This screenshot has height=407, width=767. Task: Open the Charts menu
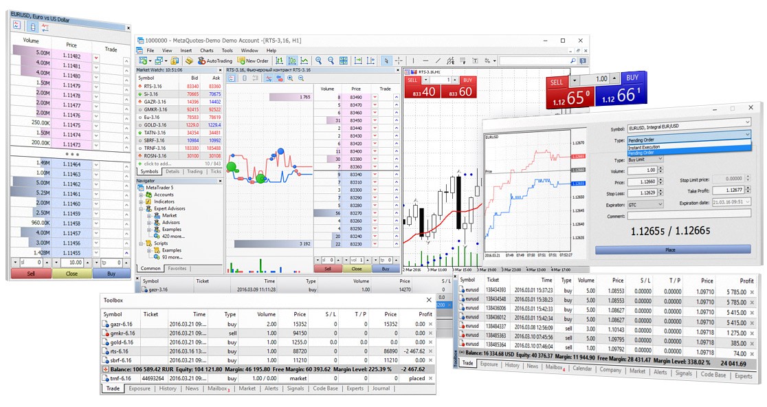[207, 49]
